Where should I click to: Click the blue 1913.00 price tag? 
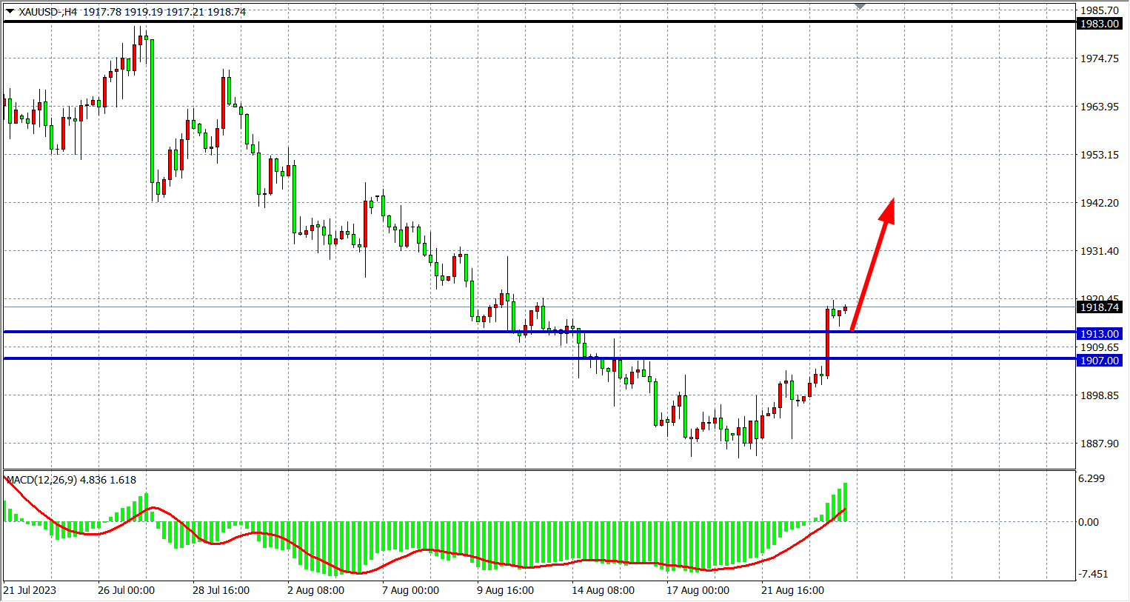point(1100,334)
